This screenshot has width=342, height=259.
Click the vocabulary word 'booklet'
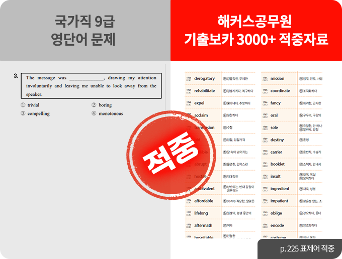coord(278,164)
